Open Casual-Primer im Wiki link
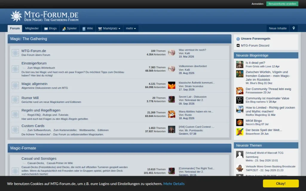The image size is (306, 191). coord(60,163)
